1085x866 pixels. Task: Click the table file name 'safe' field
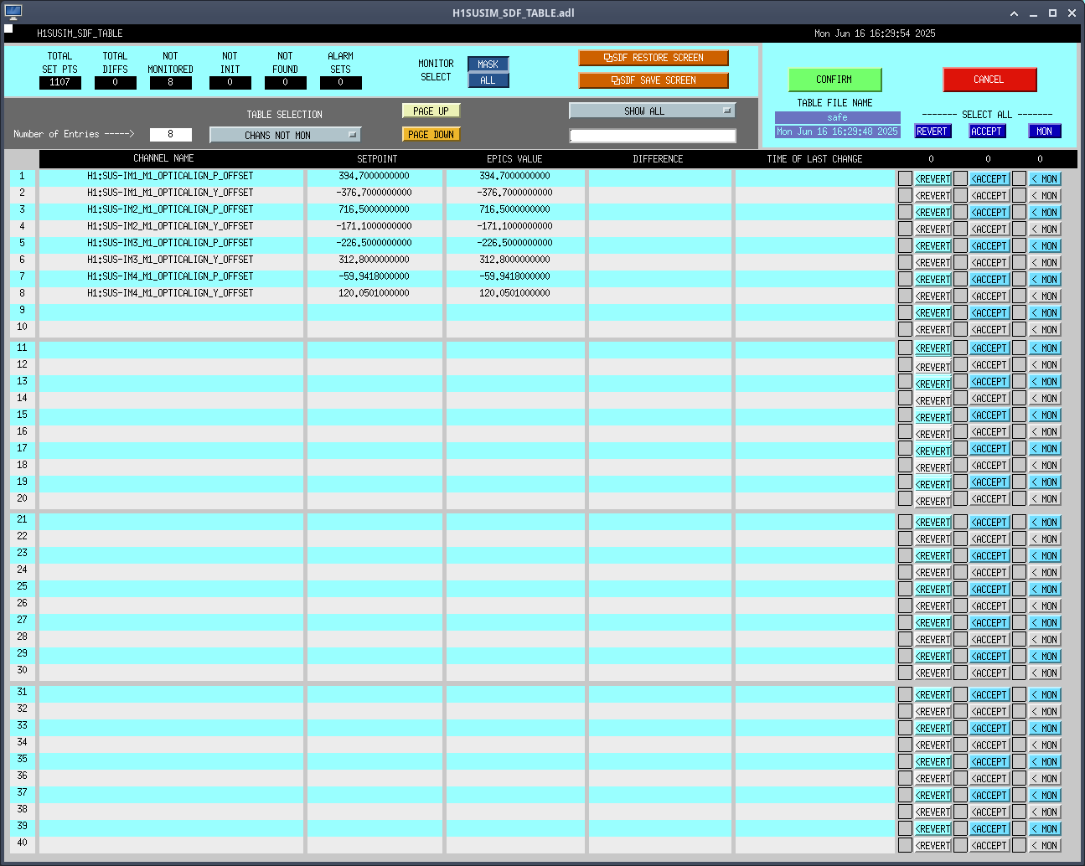pyautogui.click(x=837, y=117)
